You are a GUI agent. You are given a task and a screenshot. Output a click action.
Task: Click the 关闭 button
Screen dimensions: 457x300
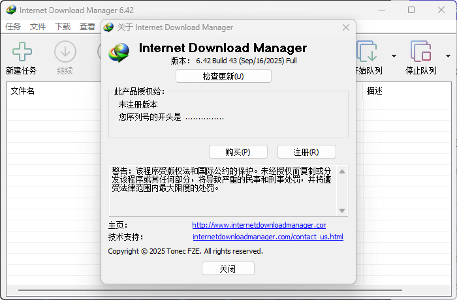click(228, 269)
